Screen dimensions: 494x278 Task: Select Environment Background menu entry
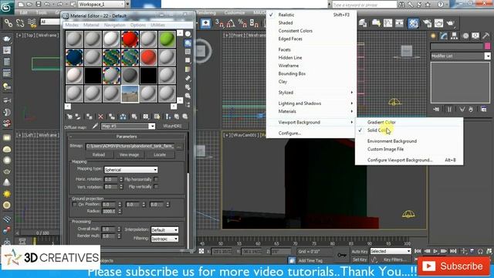392,141
